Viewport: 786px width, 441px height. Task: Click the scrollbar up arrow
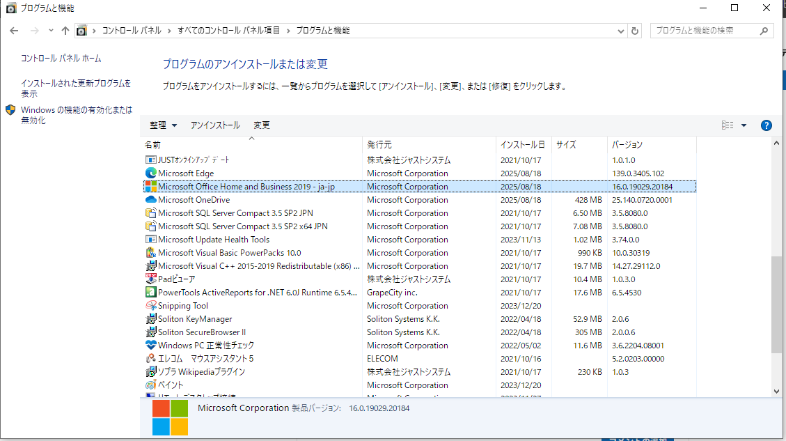pos(776,143)
